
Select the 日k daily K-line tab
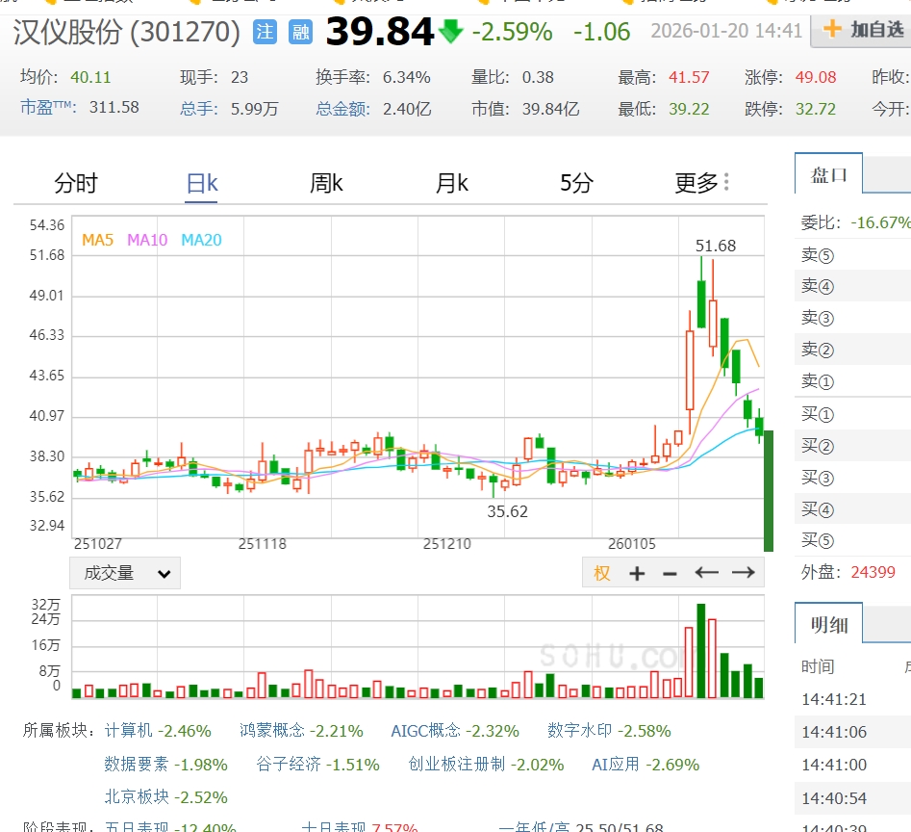(202, 183)
